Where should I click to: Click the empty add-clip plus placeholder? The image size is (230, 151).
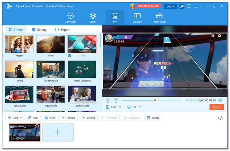[58, 133]
